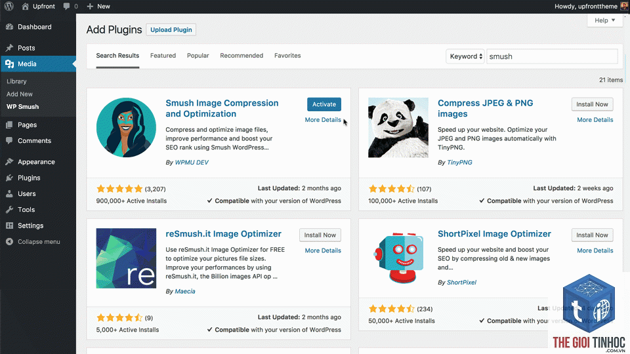
Task: Open the WordPress logo menu
Action: click(x=9, y=6)
